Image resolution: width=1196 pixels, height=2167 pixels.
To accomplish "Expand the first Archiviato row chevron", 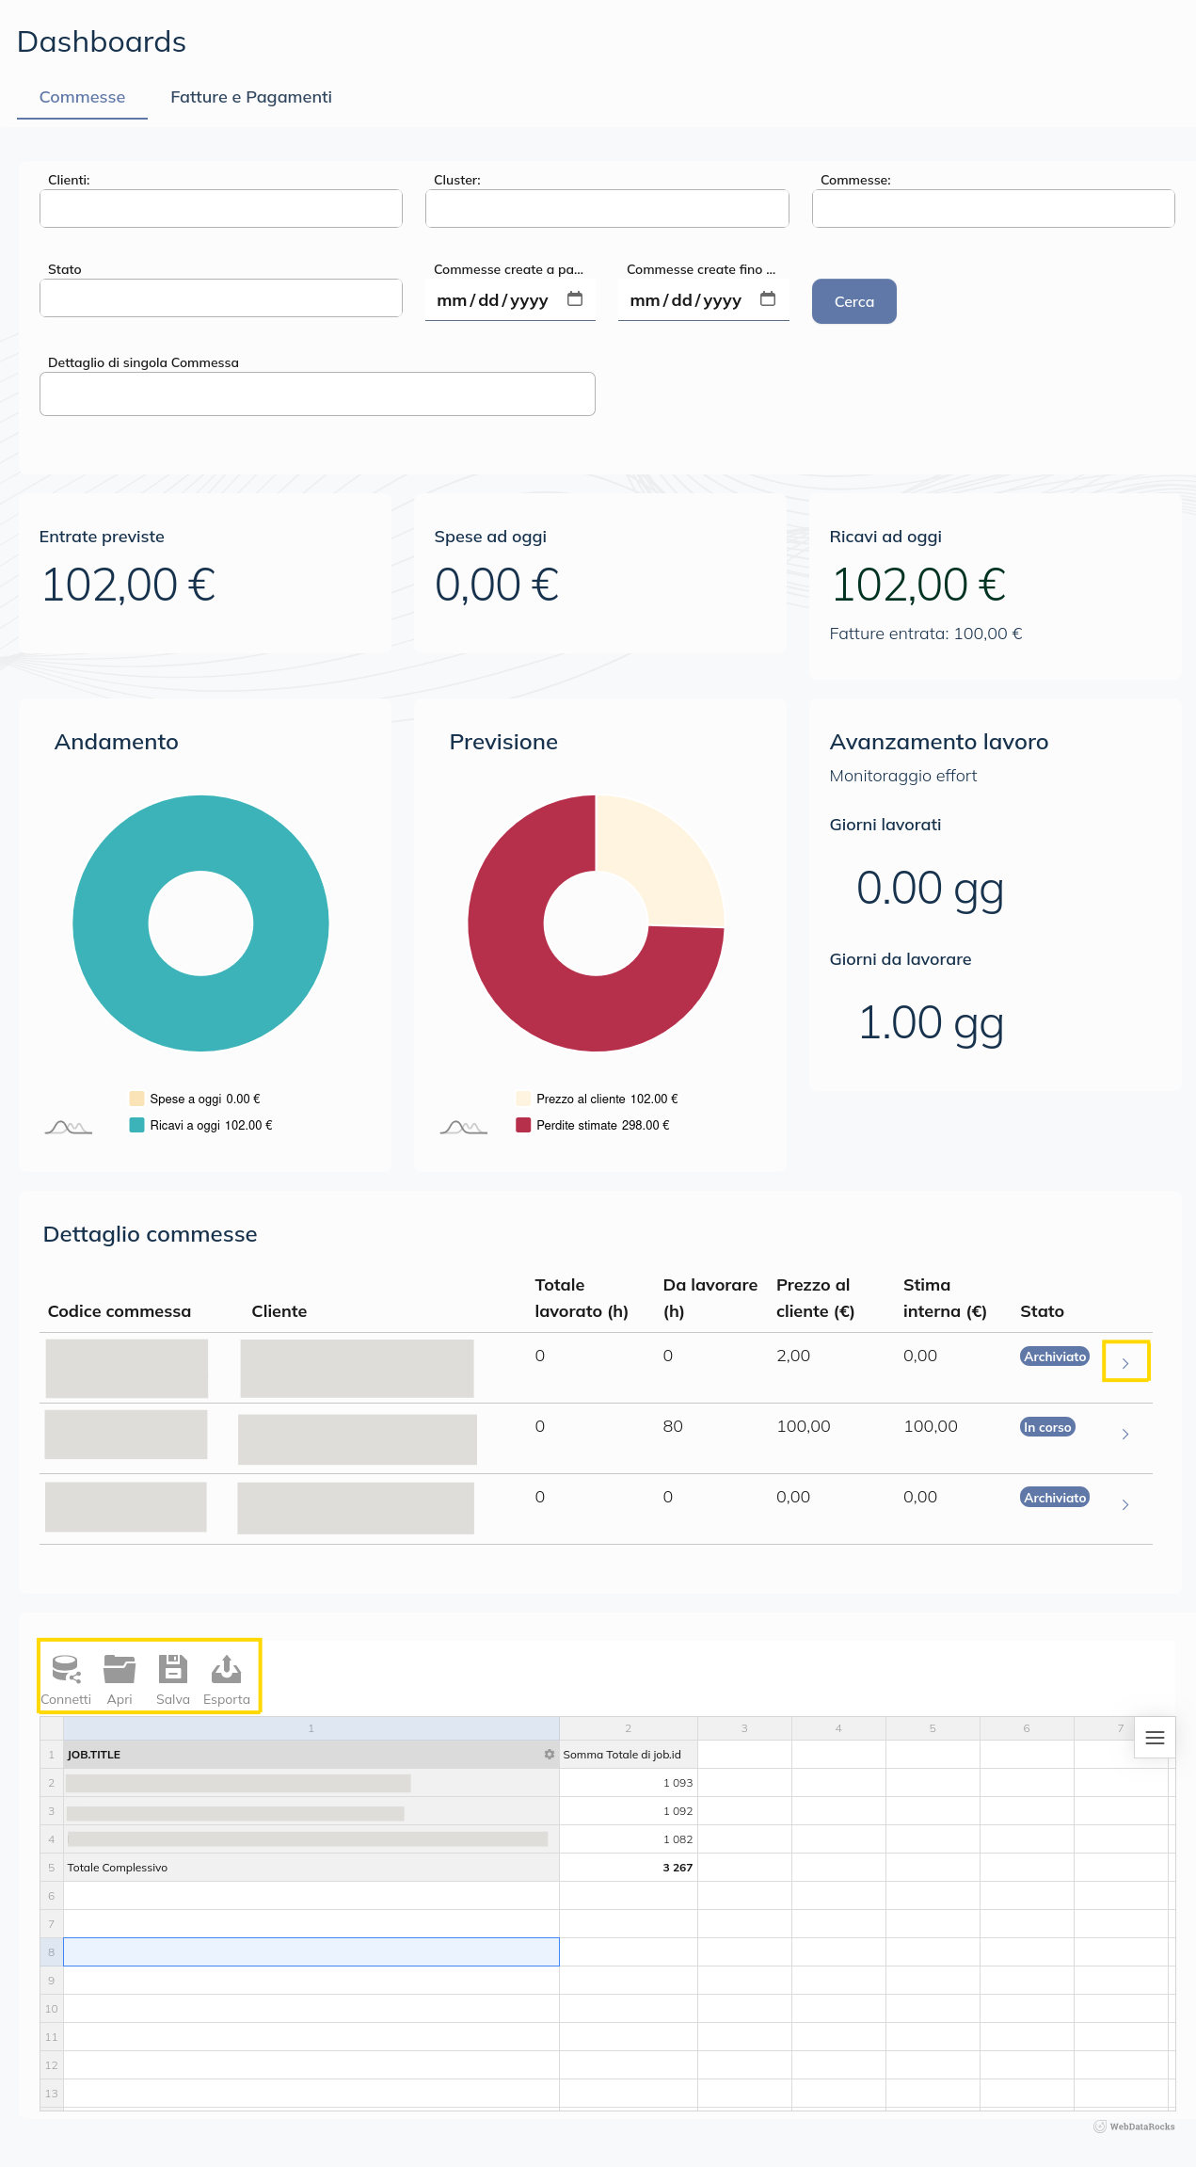I will point(1125,1362).
